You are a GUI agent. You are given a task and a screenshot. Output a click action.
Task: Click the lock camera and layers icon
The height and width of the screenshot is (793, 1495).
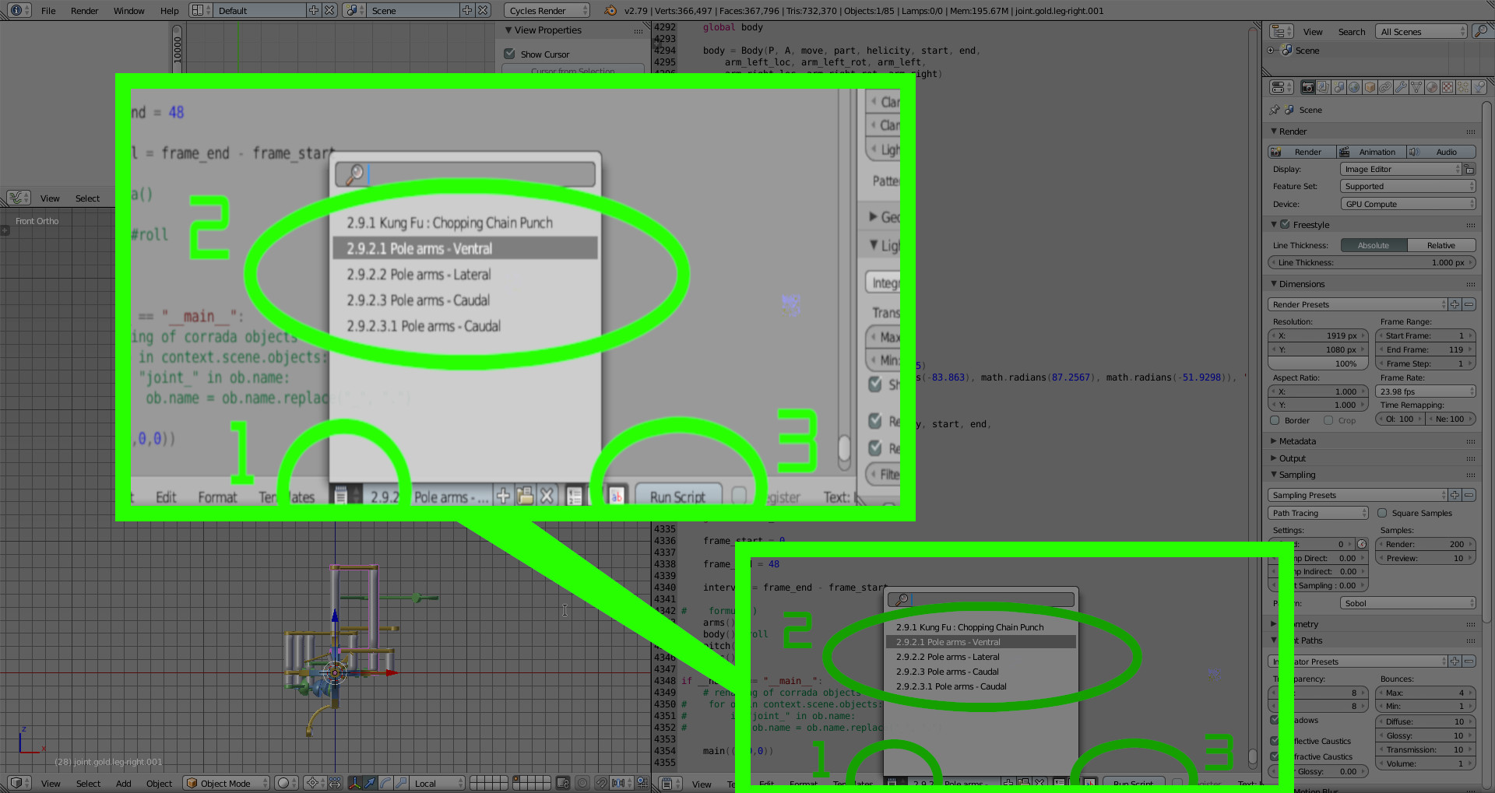pyautogui.click(x=563, y=783)
